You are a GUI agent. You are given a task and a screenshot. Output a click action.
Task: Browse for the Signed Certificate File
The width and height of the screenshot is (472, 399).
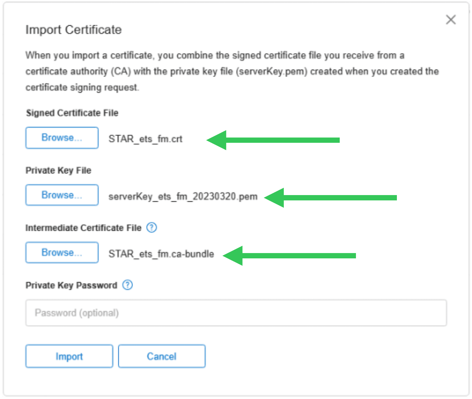pyautogui.click(x=62, y=138)
